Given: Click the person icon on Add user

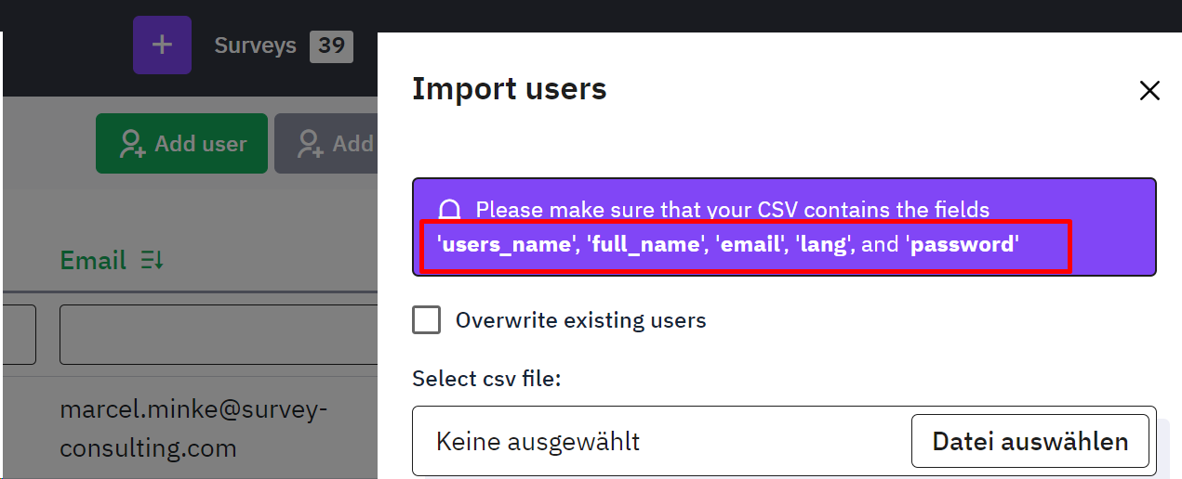Looking at the screenshot, I should tap(133, 144).
